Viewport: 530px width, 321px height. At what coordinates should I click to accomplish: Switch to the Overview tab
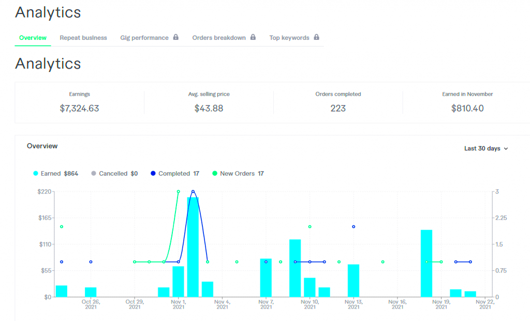coord(33,38)
